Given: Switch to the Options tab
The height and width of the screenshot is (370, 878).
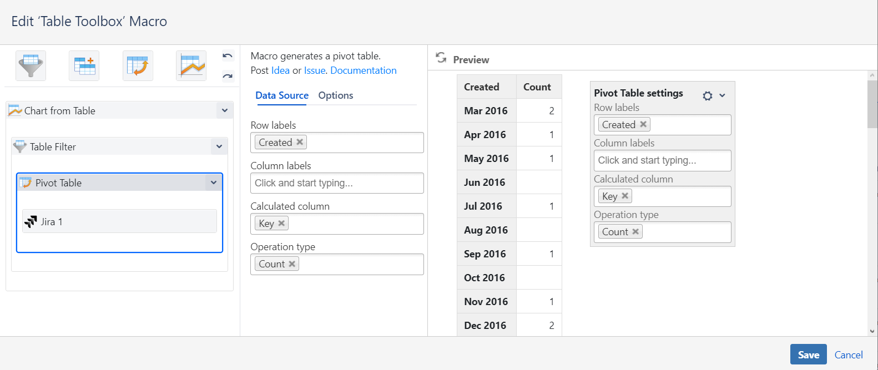Looking at the screenshot, I should point(336,95).
